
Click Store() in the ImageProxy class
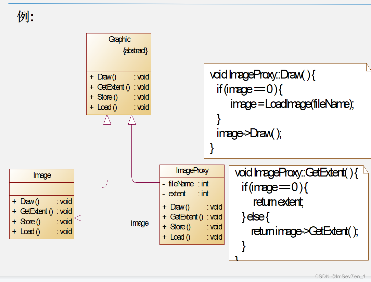click(x=180, y=227)
